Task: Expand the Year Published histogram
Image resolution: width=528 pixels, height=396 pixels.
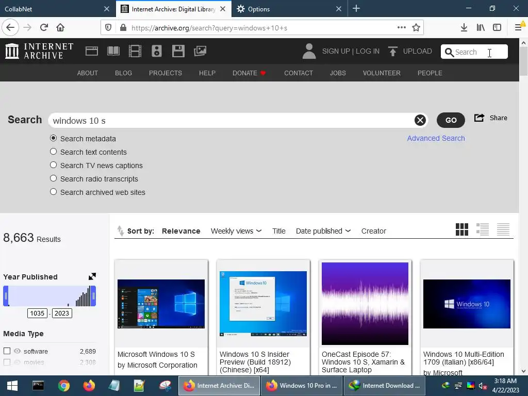Action: click(92, 276)
